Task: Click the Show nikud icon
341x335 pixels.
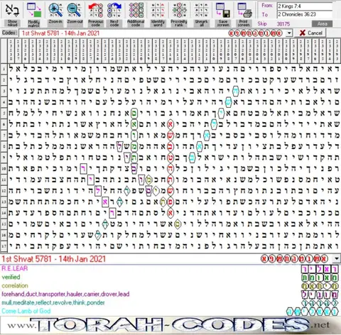Action: click(12, 10)
